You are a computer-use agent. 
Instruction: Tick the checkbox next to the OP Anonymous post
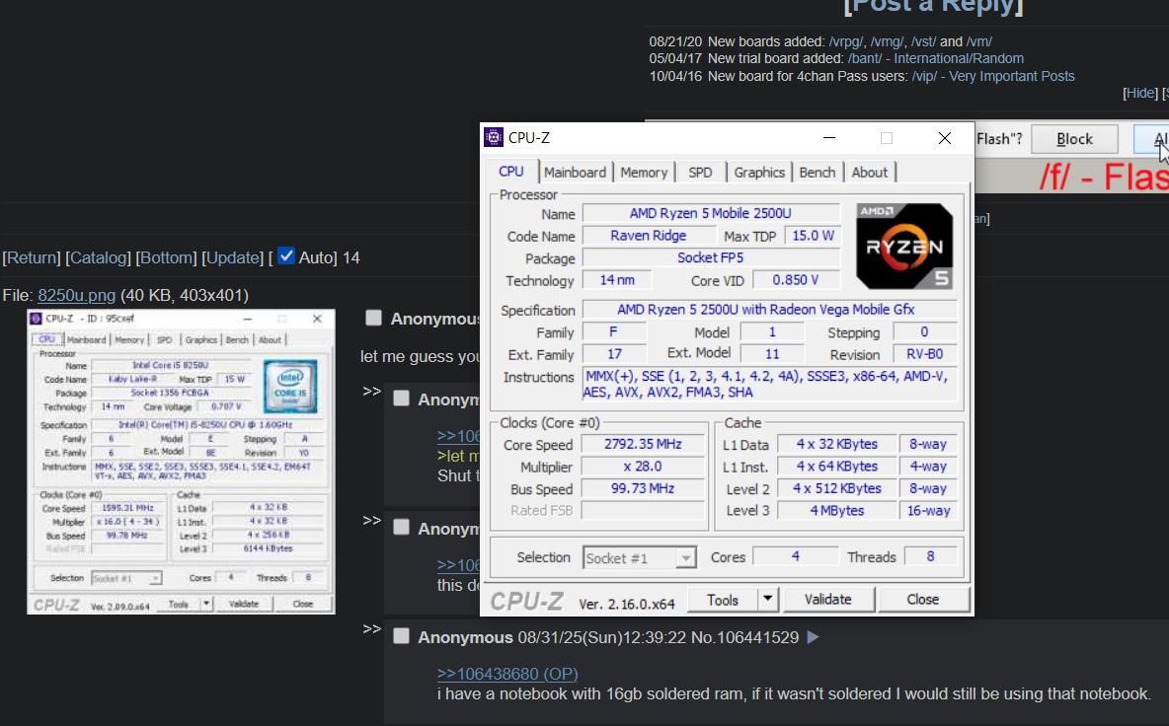373,318
